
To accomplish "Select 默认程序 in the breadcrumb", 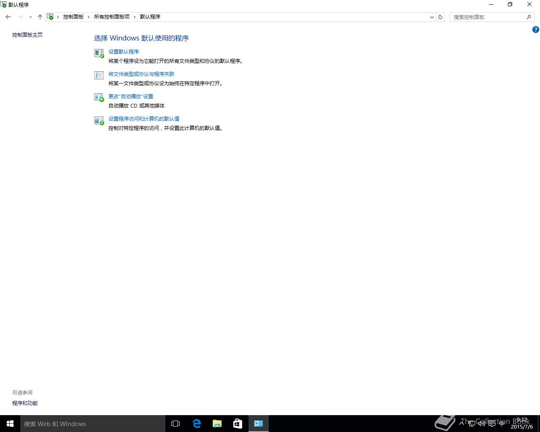I will click(x=150, y=17).
